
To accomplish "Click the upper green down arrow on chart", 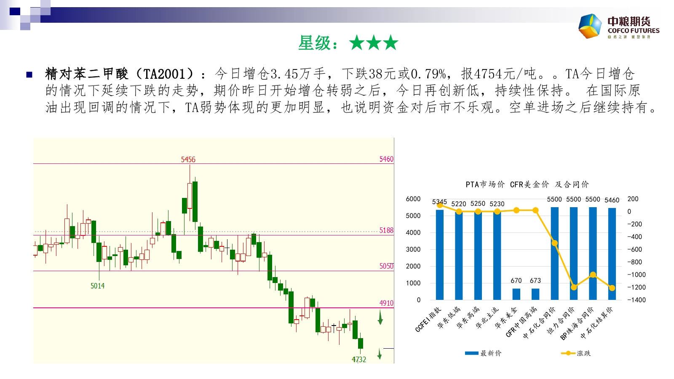I will click(380, 318).
